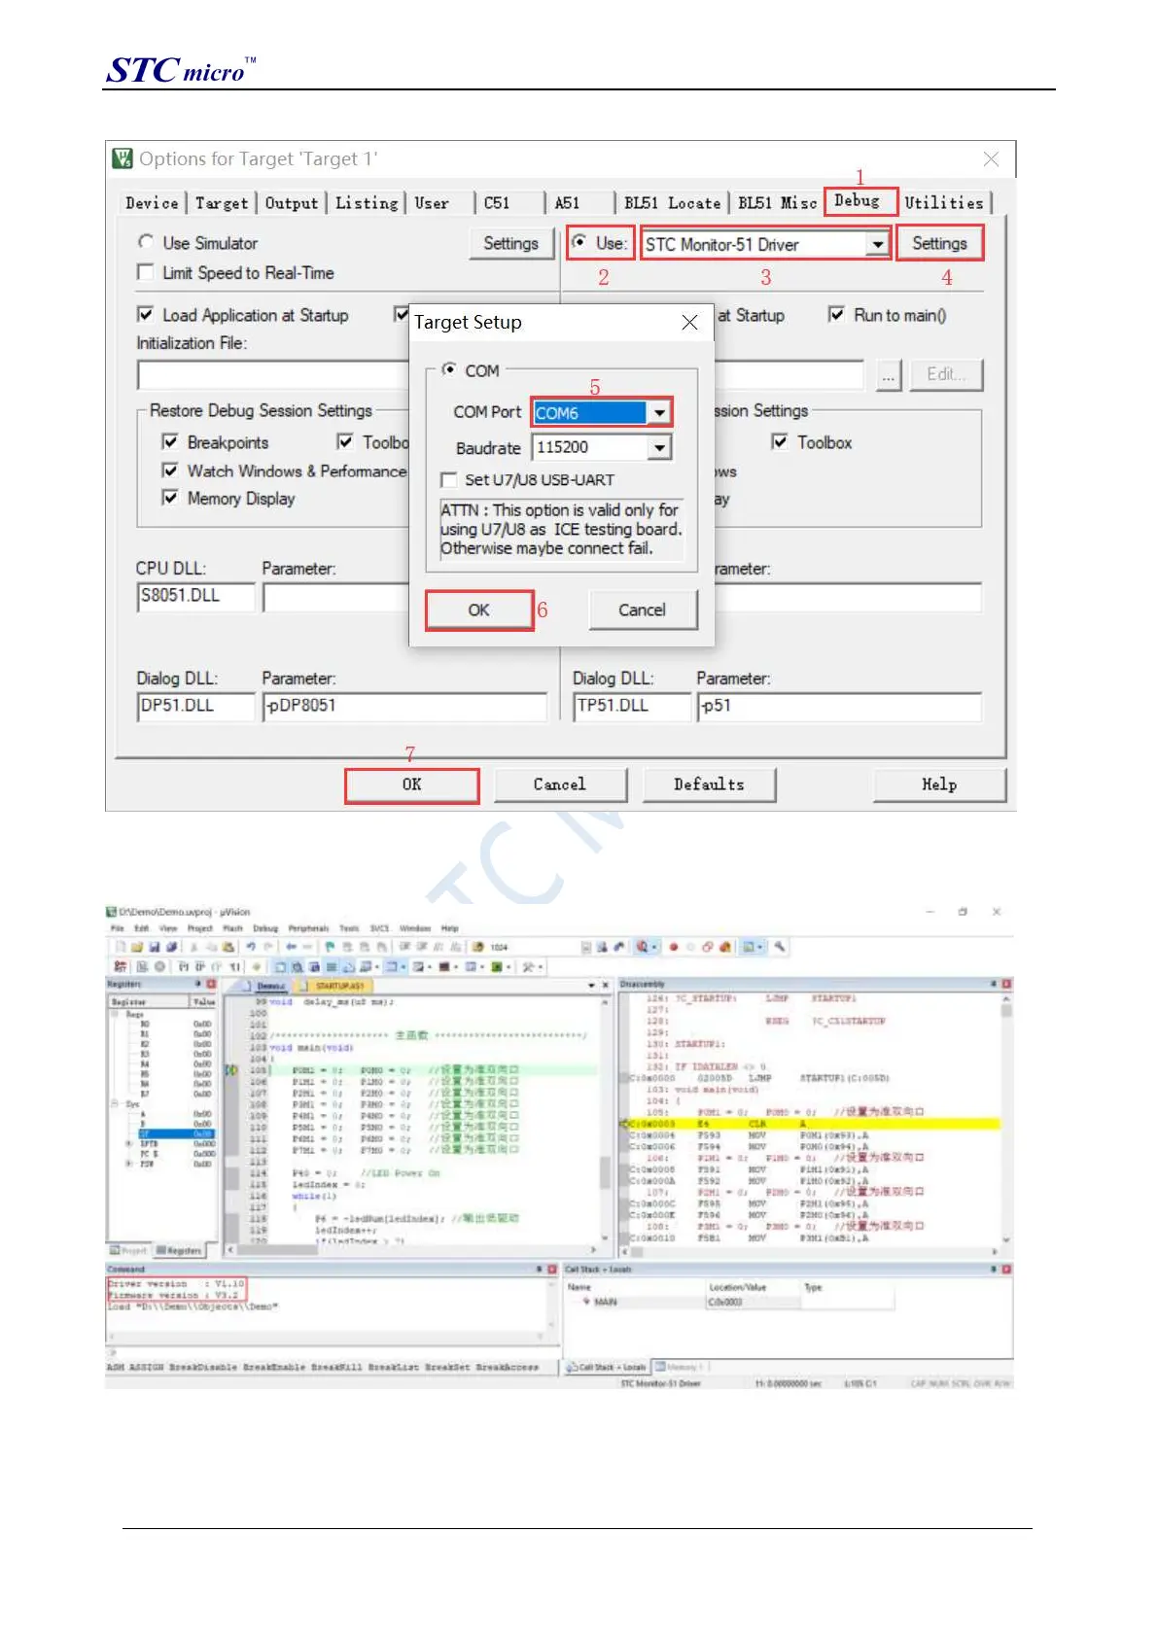The width and height of the screenshot is (1158, 1637).
Task: Open the Call Stack + Locals bottom tab
Action: (607, 1367)
